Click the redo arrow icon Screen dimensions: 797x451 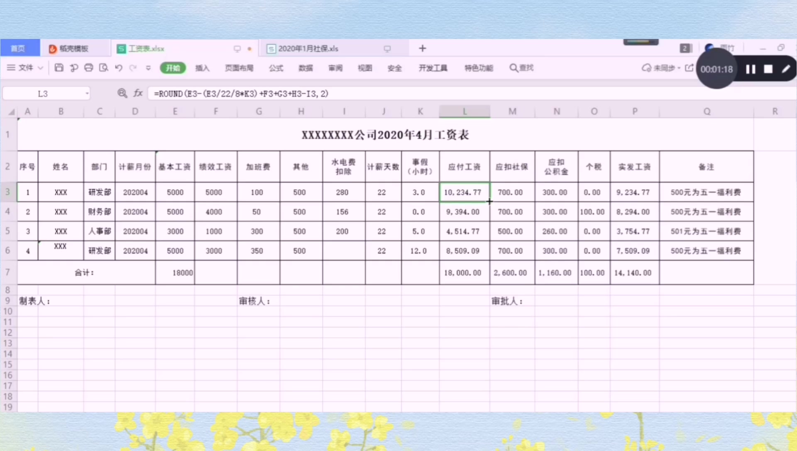133,68
